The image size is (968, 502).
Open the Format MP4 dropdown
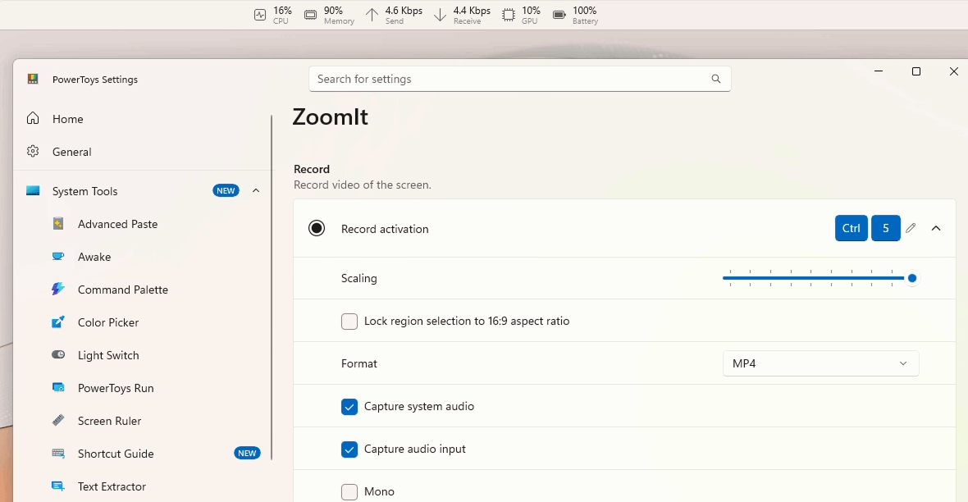click(820, 363)
